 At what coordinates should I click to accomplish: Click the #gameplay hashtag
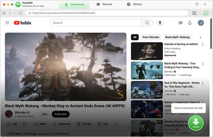pos(45,134)
